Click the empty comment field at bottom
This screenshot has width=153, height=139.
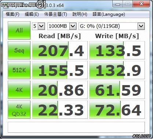pyautogui.click(x=76, y=127)
